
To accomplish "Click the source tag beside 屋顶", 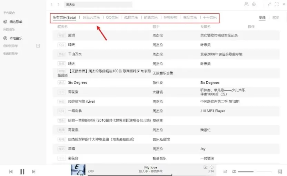I will click(61, 35).
